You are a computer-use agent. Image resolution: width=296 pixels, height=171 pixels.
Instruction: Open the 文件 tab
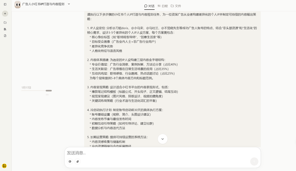click(x=177, y=6)
